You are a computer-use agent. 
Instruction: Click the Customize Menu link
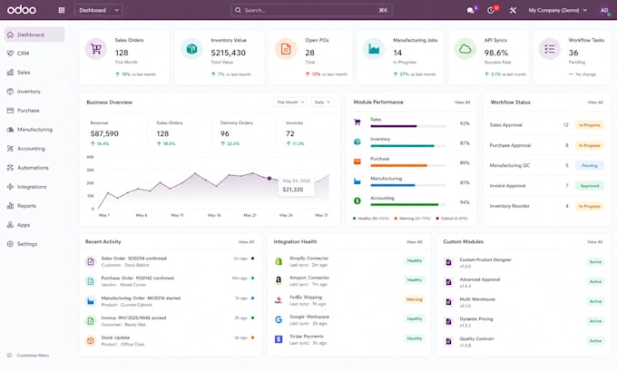click(x=33, y=356)
